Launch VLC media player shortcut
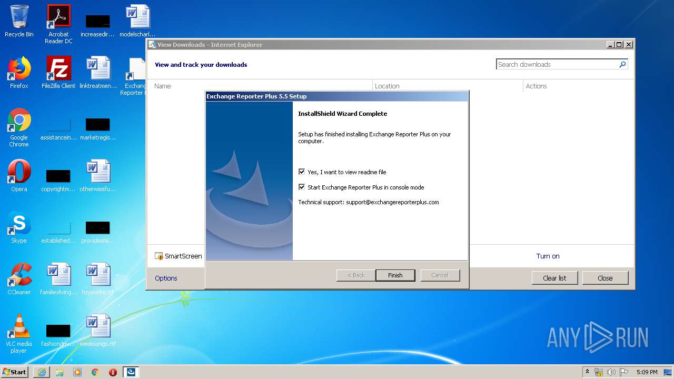The width and height of the screenshot is (674, 379). 19,334
